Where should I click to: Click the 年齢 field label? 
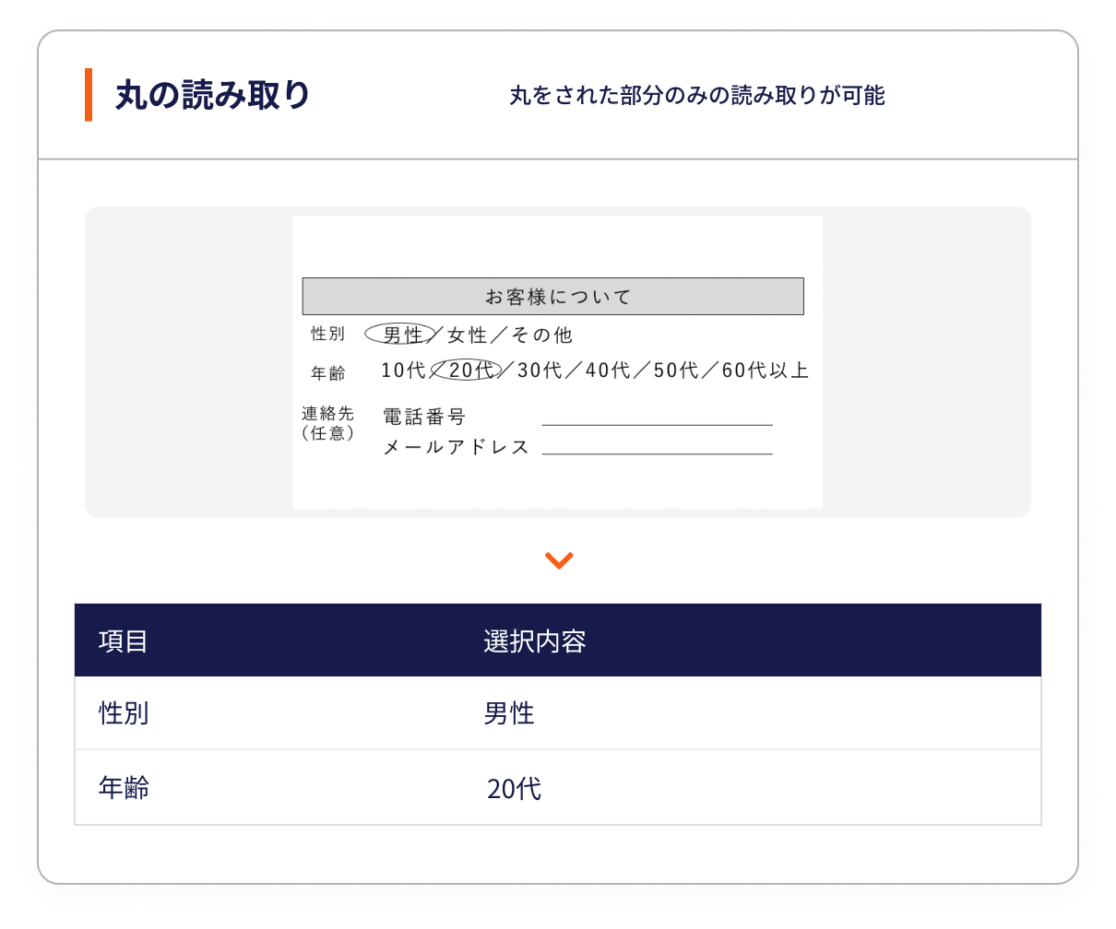[x=327, y=370]
